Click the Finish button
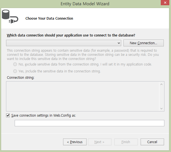This screenshot has width=171, height=152. 126,142
